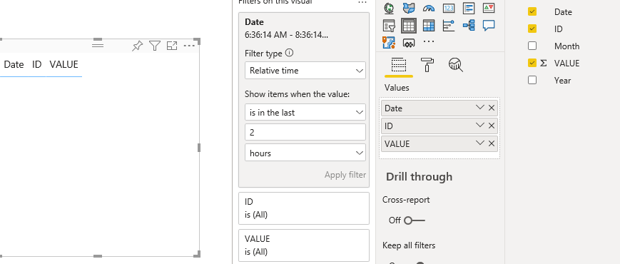Click the VALUE field name in Fields list
The height and width of the screenshot is (264, 620).
[566, 64]
